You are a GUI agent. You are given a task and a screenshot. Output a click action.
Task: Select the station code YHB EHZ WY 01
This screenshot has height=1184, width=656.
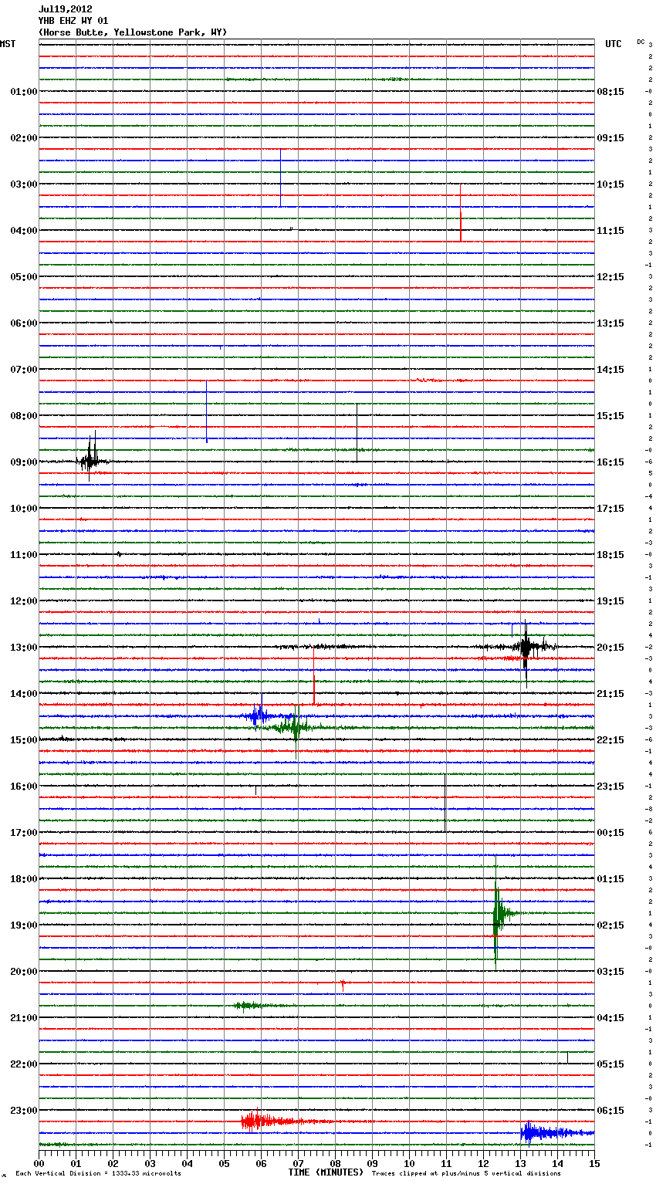coord(73,21)
